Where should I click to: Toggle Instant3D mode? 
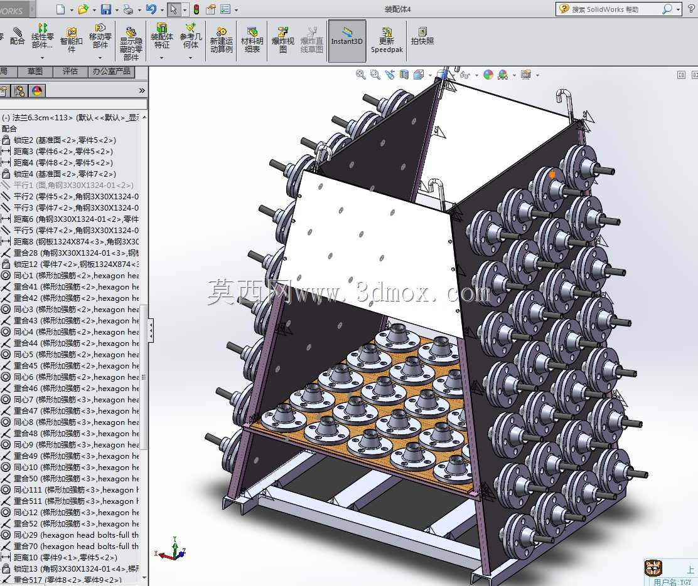(x=346, y=39)
